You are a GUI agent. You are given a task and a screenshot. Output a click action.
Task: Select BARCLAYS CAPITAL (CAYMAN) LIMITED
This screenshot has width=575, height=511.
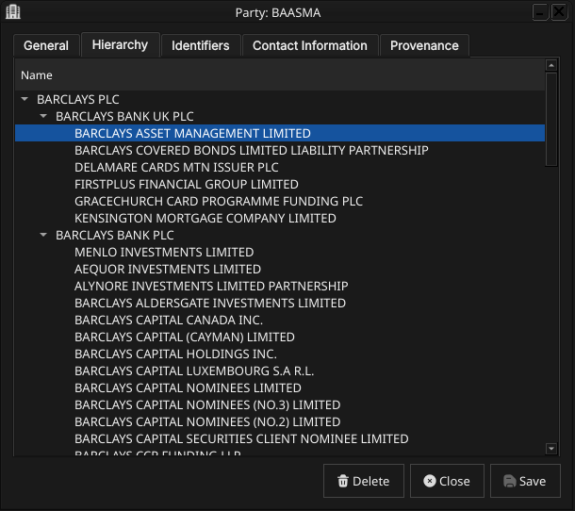click(x=280, y=337)
